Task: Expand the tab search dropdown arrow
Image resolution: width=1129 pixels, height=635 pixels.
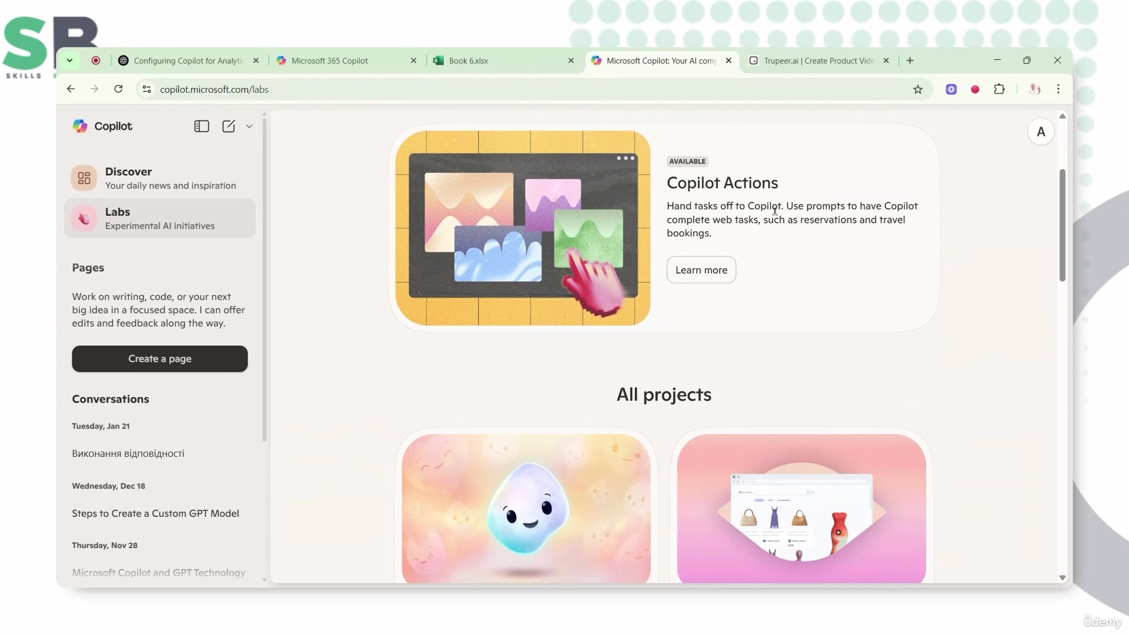Action: tap(69, 61)
